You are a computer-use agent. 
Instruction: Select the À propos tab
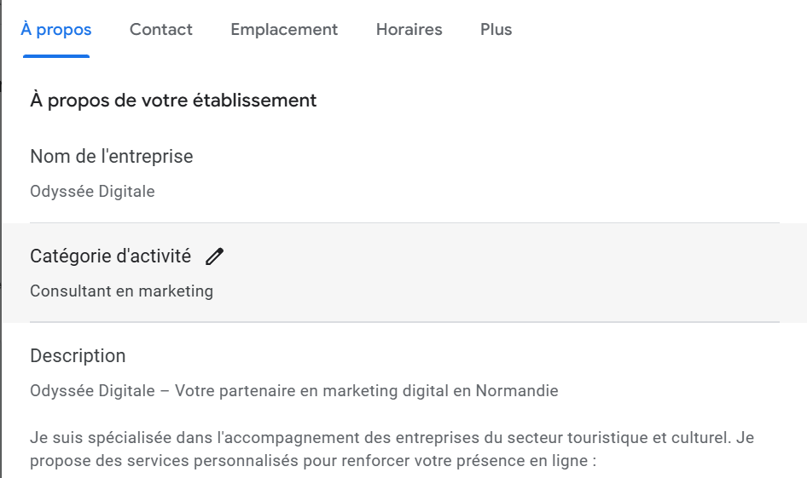(x=56, y=30)
